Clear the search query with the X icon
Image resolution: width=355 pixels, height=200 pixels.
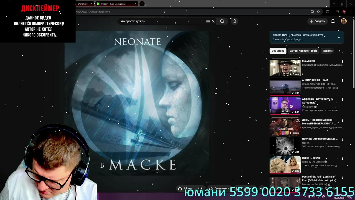click(213, 21)
